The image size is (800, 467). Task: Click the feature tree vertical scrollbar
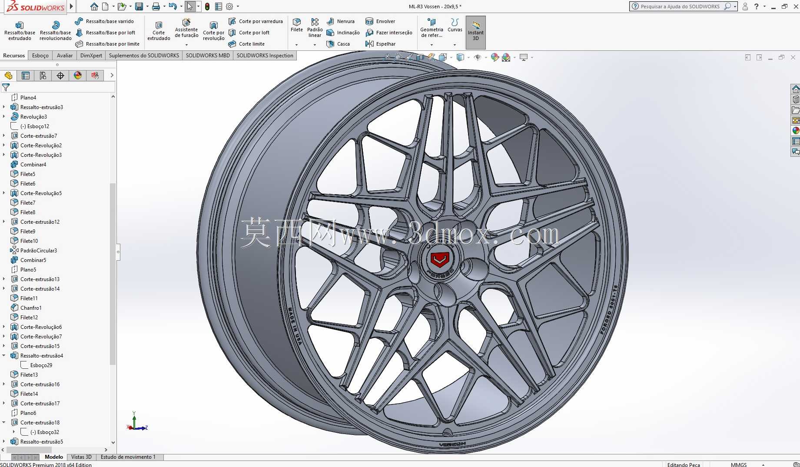[x=113, y=274]
